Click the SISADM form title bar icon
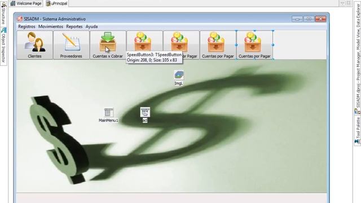Viewport: 361px width, 203px height. pyautogui.click(x=20, y=19)
